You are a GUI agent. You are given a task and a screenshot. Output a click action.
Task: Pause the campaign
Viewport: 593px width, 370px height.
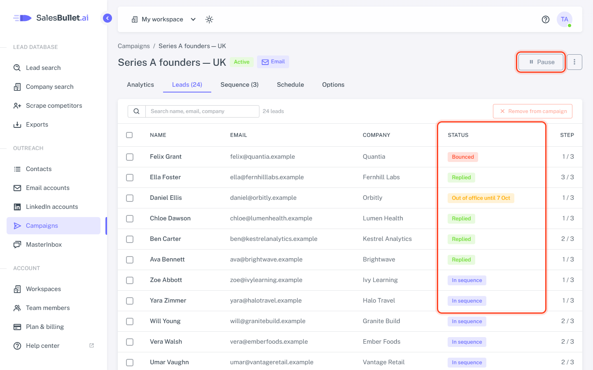pyautogui.click(x=541, y=62)
